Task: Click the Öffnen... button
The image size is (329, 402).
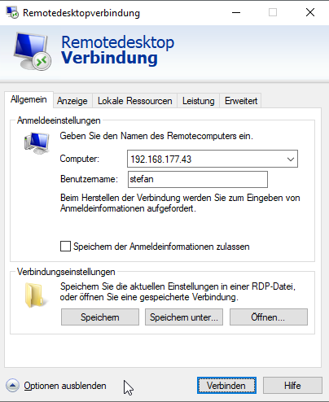Action: click(269, 317)
